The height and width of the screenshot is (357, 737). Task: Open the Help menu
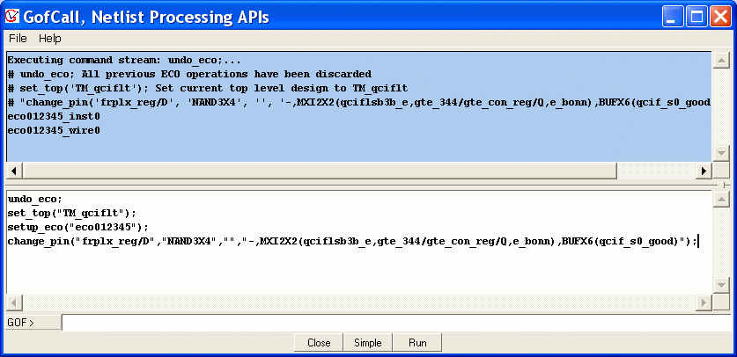coord(50,39)
